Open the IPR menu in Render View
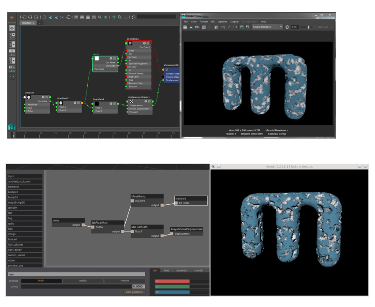 pyautogui.click(x=213, y=21)
